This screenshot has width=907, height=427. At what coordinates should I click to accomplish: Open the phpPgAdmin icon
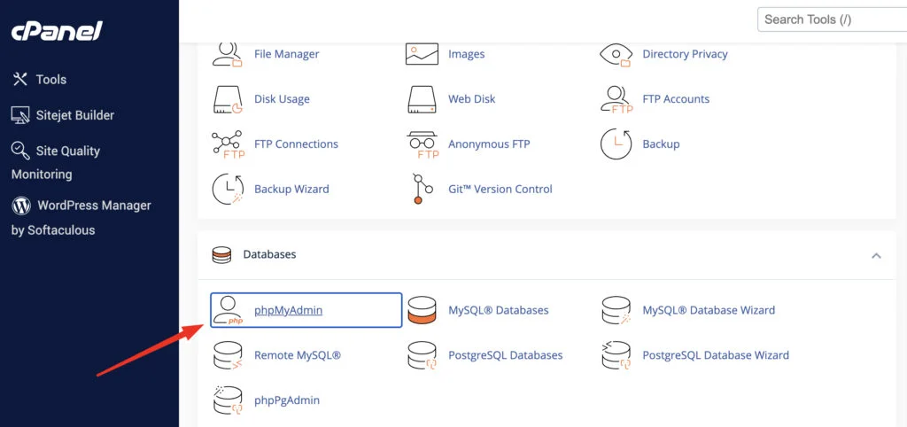click(x=229, y=400)
